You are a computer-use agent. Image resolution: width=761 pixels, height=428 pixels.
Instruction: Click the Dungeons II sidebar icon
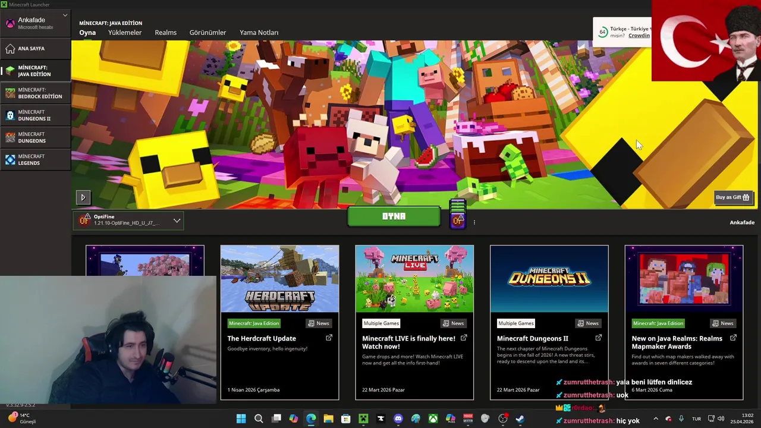pyautogui.click(x=10, y=115)
